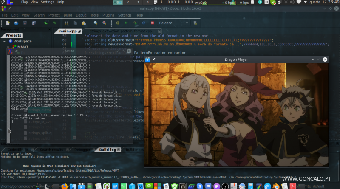The height and width of the screenshot is (189, 340).
Task: Open the Plugins menu
Action: (108, 15)
